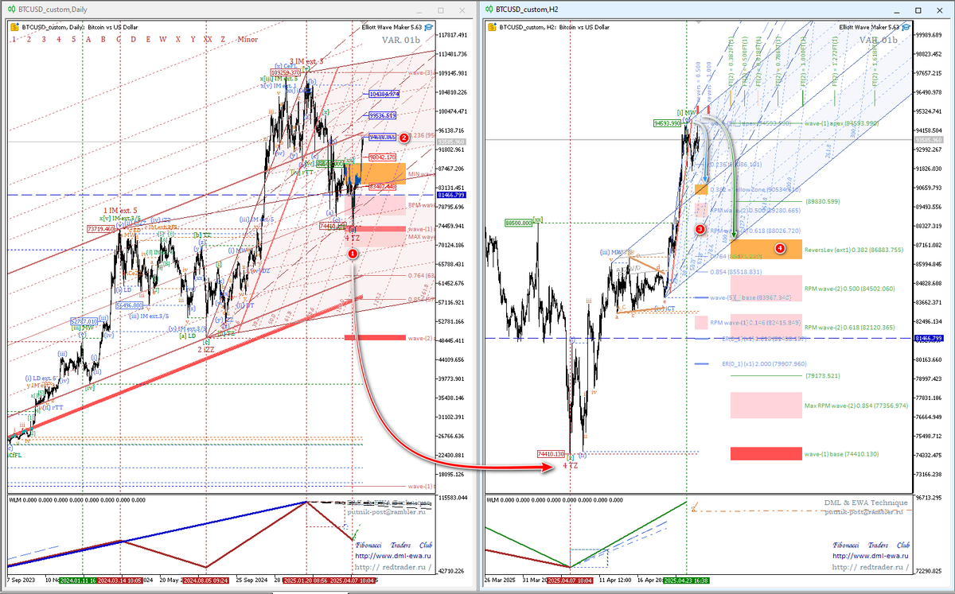Click the 2024.03.14 10:05 date marker on the Daily time axis

point(119,581)
